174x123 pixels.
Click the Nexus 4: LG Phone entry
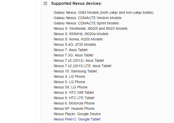coord(69,76)
